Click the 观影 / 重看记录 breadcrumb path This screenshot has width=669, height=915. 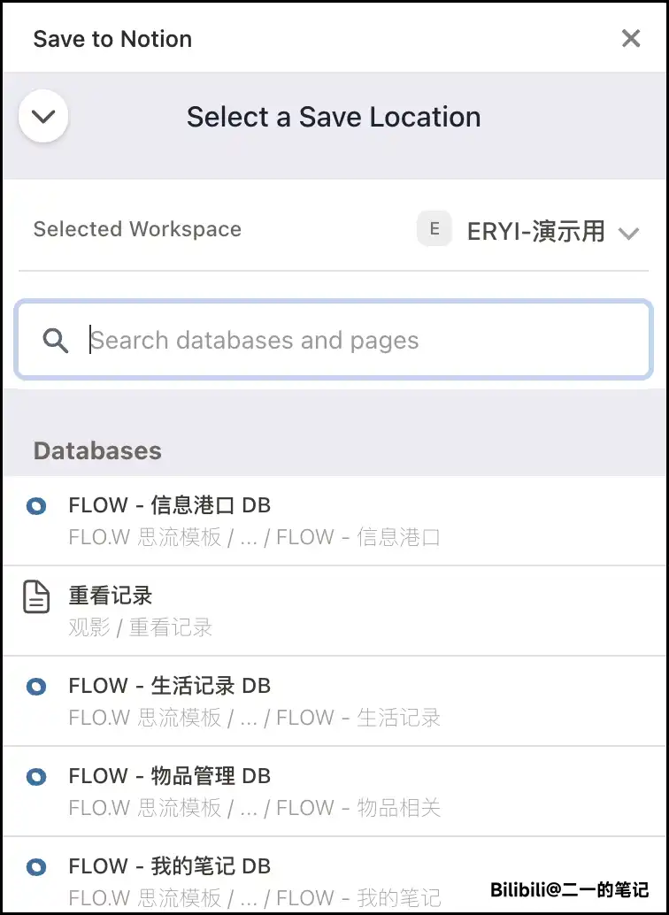(x=141, y=628)
